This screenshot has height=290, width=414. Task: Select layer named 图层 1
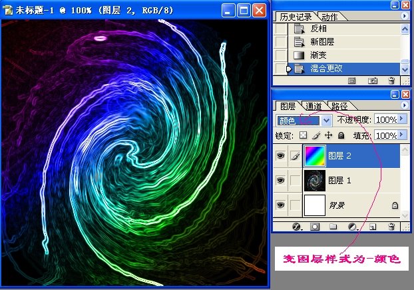[x=339, y=181]
